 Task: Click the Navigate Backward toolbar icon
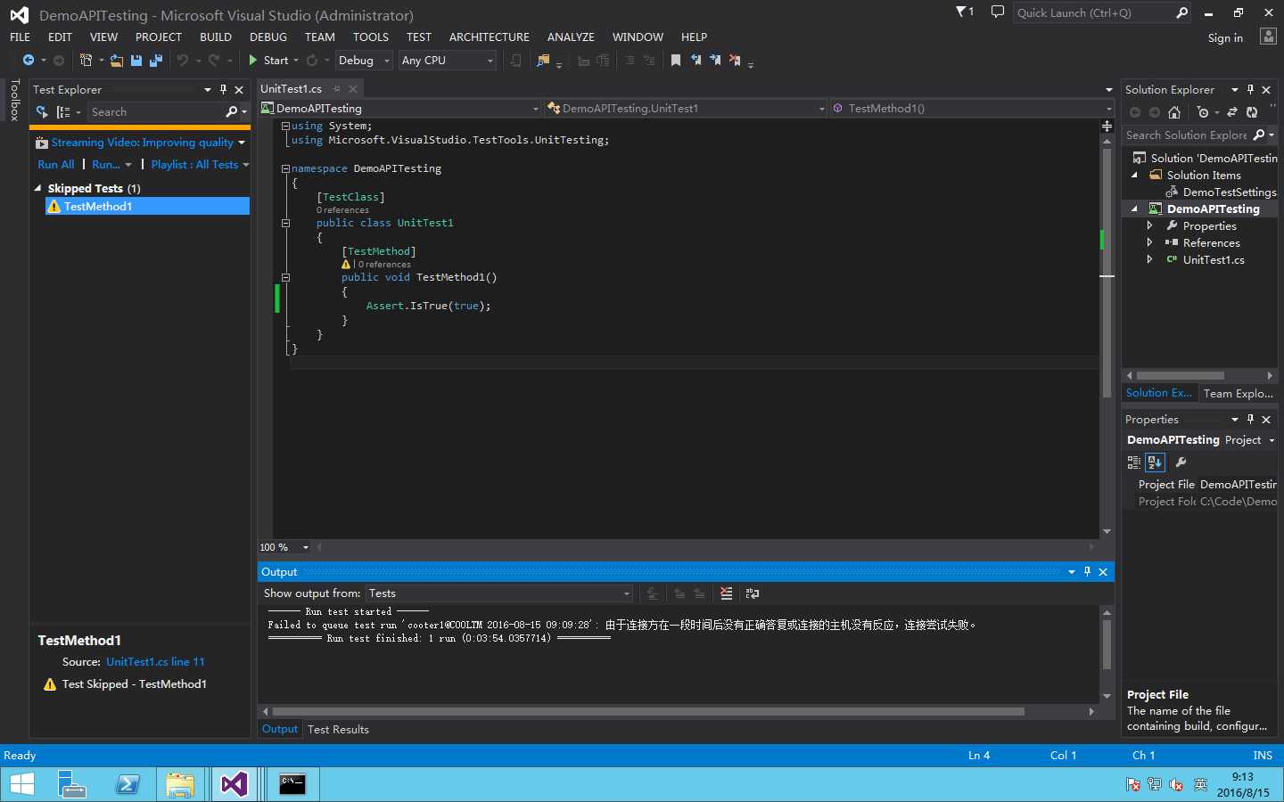29,61
